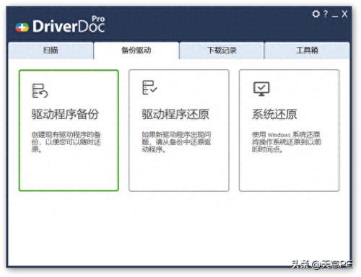Close the DriverDoc window

(x=344, y=14)
